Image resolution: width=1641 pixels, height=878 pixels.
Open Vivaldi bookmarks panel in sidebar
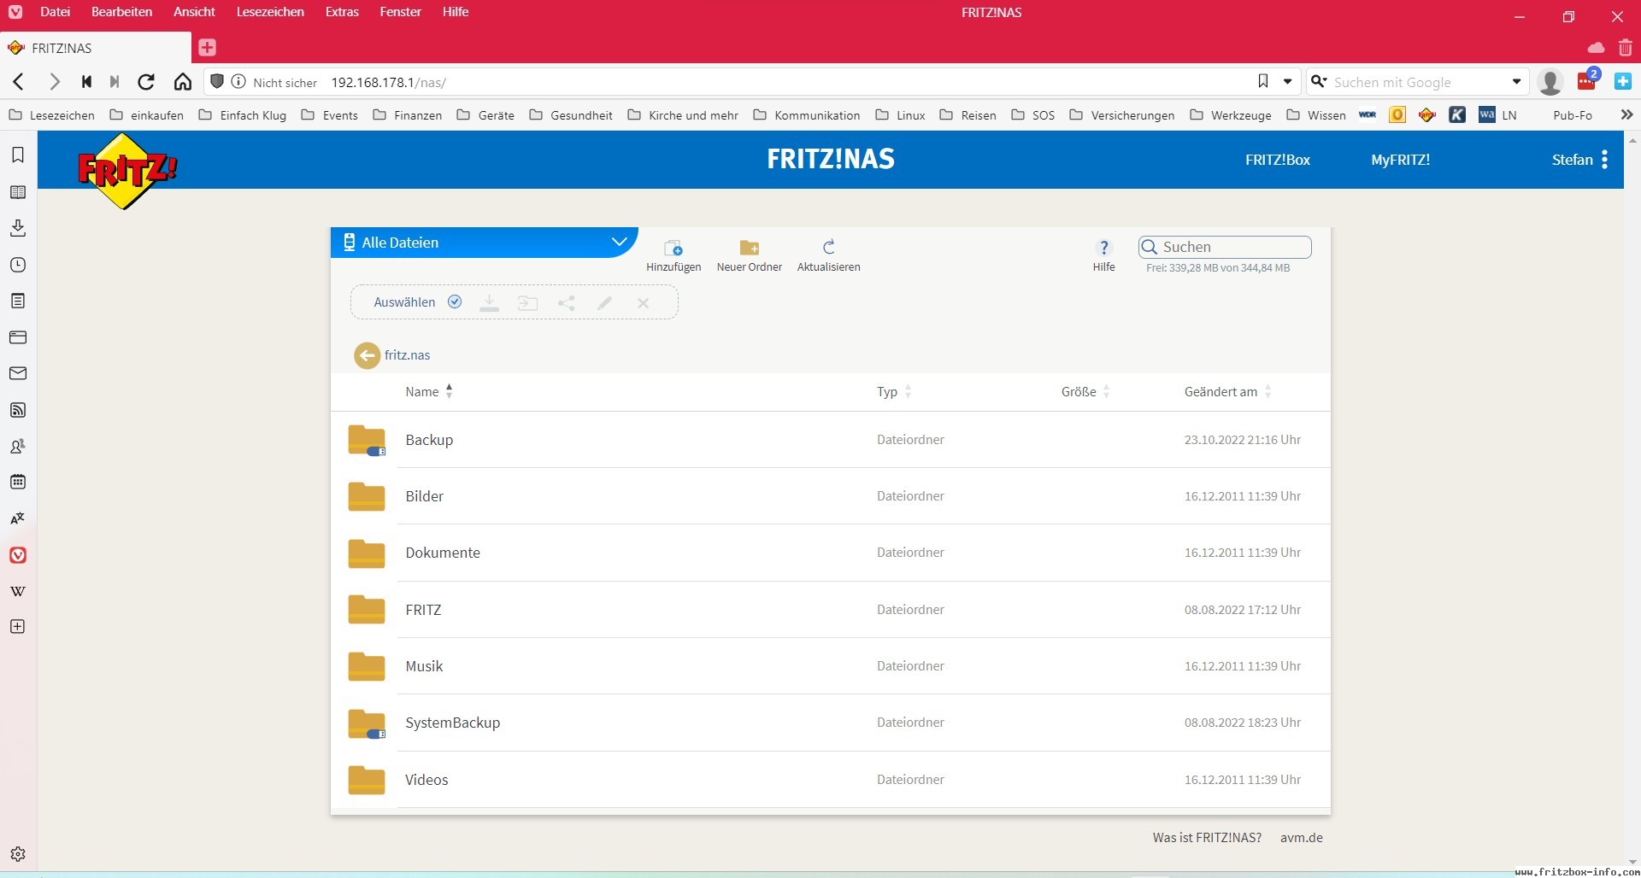18,155
